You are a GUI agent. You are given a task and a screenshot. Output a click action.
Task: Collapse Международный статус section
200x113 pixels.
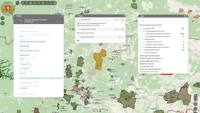(18, 83)
